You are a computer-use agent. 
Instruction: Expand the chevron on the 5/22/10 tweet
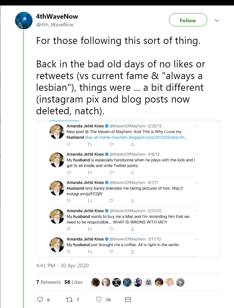[x=197, y=211]
